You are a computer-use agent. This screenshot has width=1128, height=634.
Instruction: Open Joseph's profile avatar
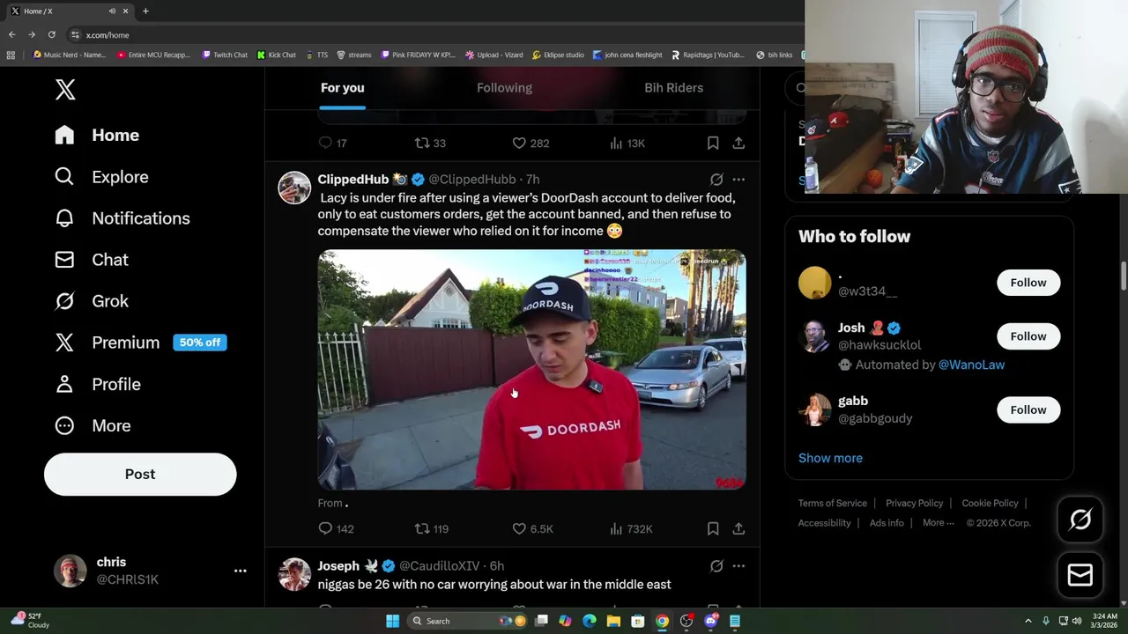(294, 574)
